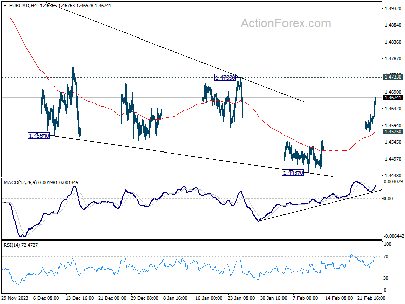Click the MACD 0.003079 scale value
The image size is (405, 304).
point(393,182)
